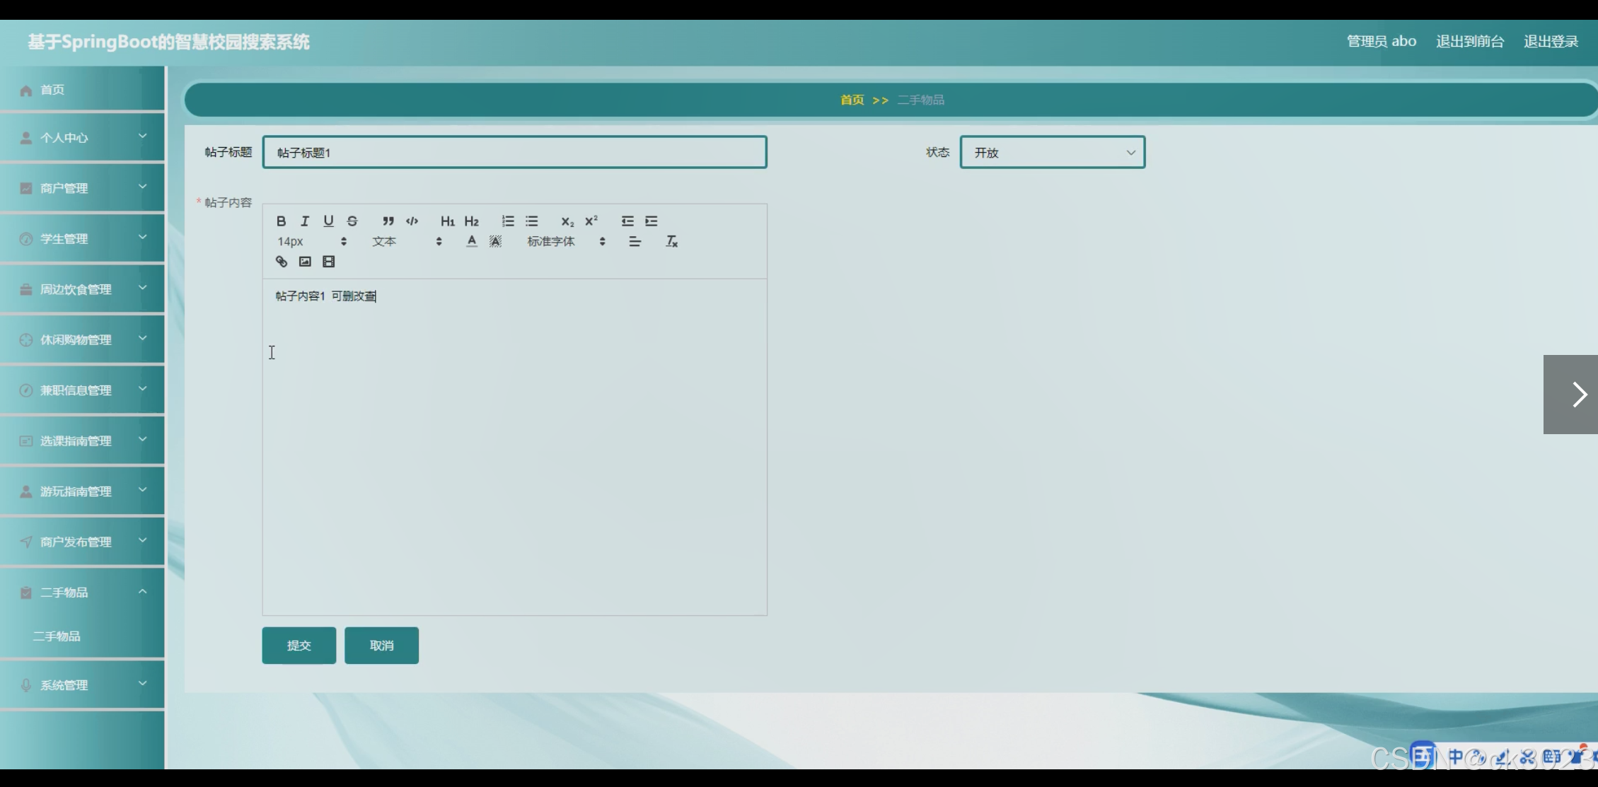Viewport: 1598px width, 787px height.
Task: Insert a video into the post
Action: point(329,262)
